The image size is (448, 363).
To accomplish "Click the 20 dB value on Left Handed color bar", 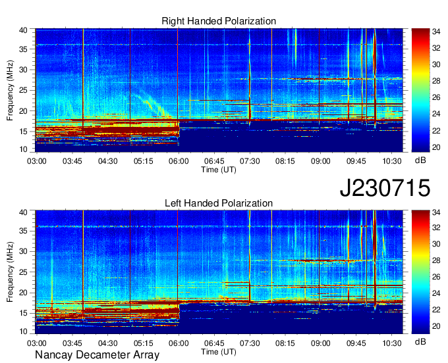I will (436, 326).
